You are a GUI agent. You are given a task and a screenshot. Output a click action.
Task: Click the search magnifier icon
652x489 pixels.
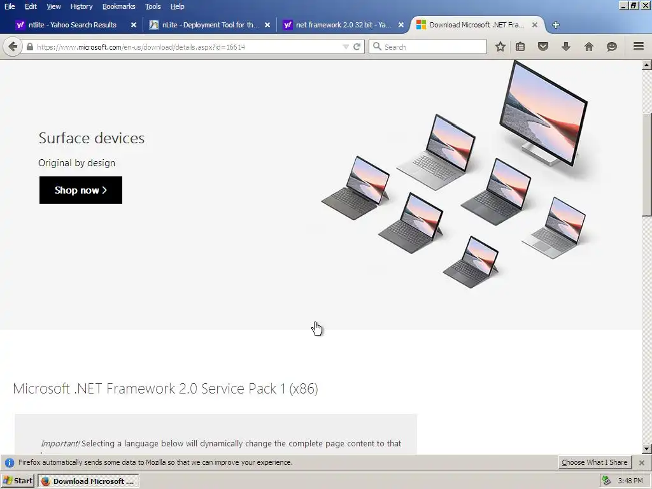(377, 46)
